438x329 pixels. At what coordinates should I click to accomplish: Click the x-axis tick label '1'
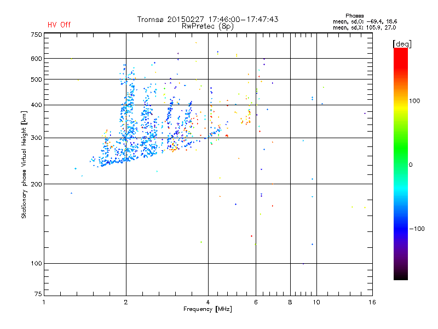click(x=44, y=302)
